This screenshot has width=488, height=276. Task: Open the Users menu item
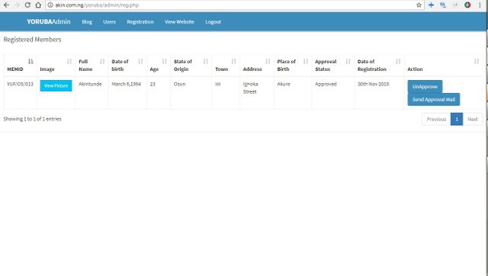109,22
